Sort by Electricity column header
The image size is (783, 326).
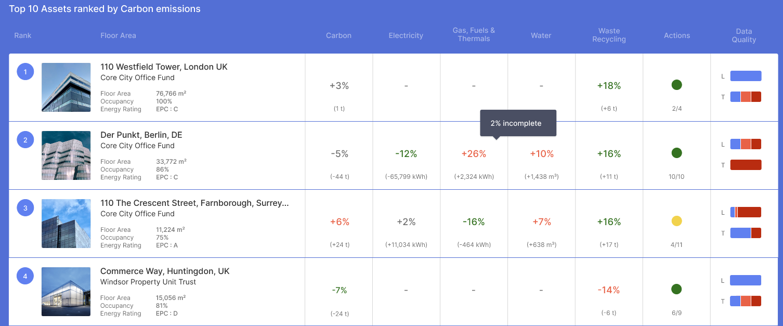click(406, 35)
